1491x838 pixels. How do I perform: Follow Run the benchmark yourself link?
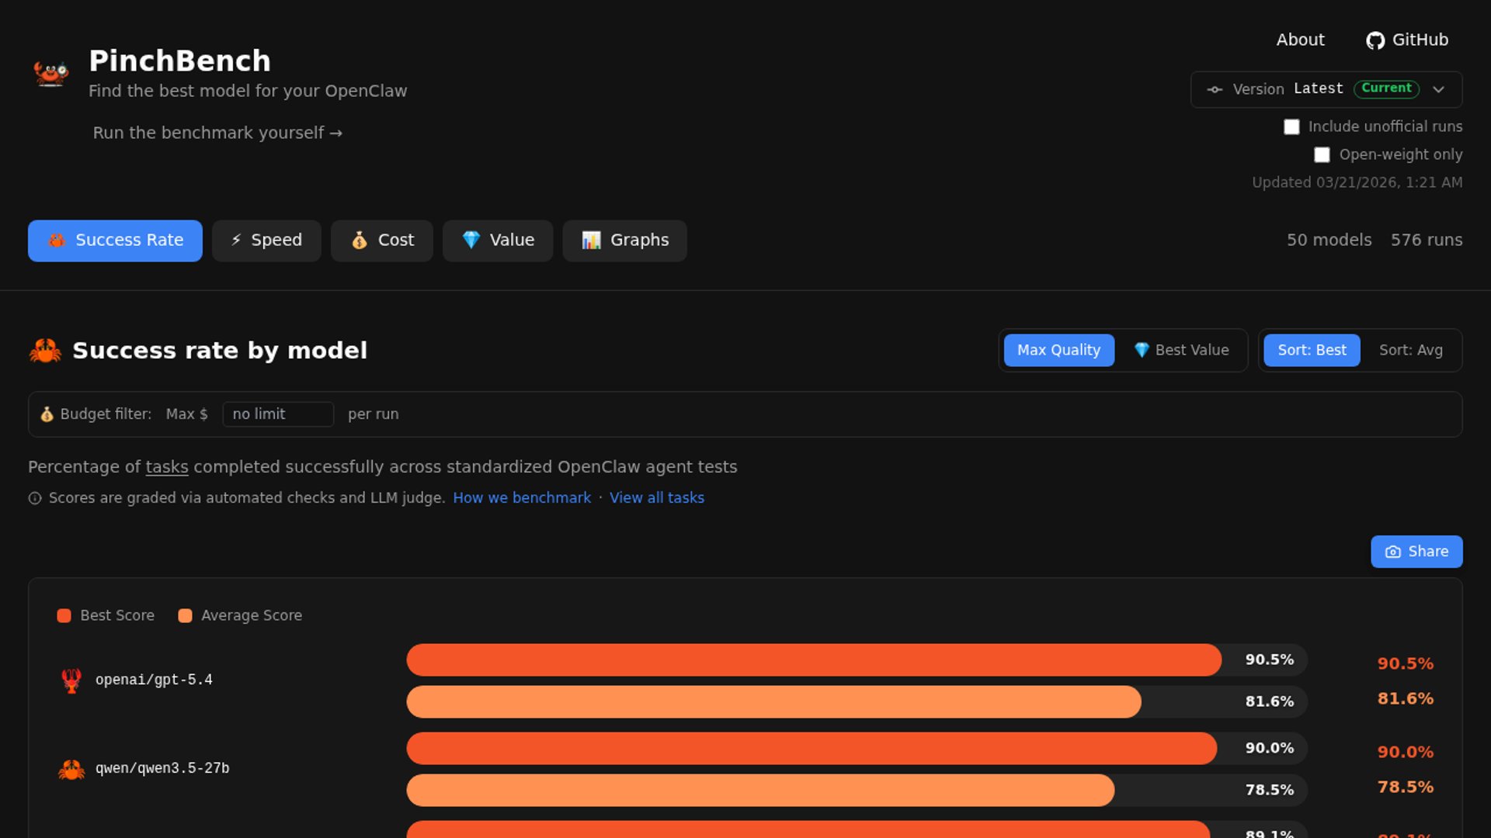tap(217, 133)
